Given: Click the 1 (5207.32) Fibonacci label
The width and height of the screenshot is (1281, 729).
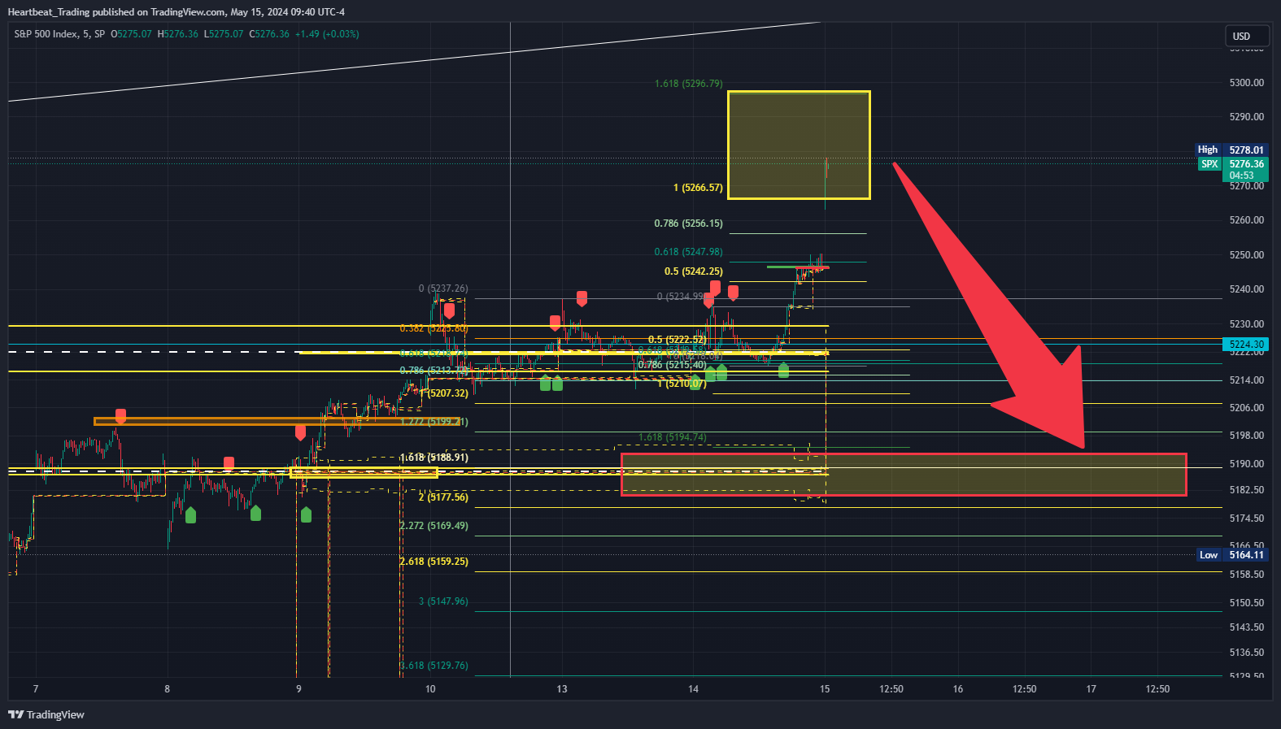Looking at the screenshot, I should point(445,393).
